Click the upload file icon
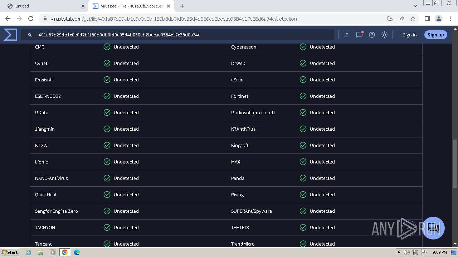Screen dimensions: 458x257 pos(347,35)
